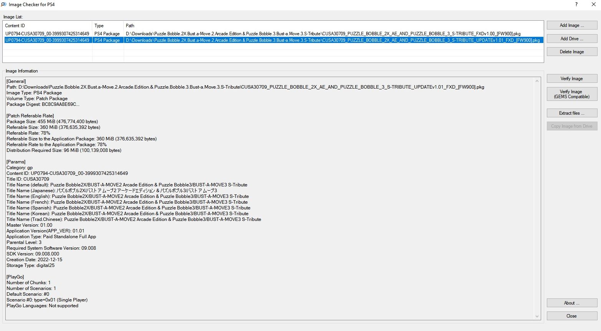Click the Number of Chunks: 1 line
The width and height of the screenshot is (601, 331).
tap(28, 283)
